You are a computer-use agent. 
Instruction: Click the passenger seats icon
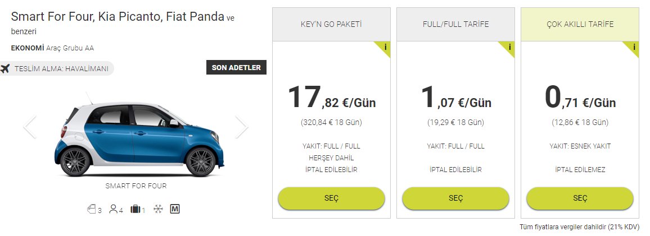114,210
